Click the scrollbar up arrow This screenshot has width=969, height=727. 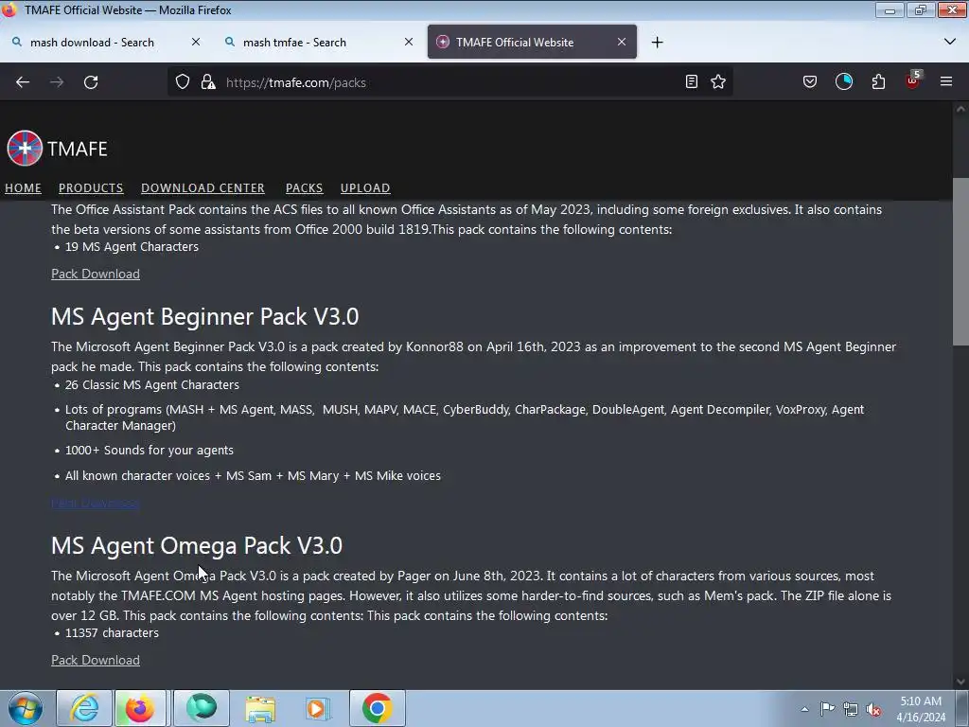point(960,109)
